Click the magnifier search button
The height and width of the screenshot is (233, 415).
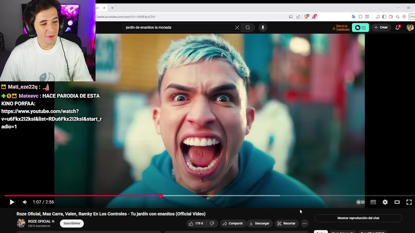[248, 28]
